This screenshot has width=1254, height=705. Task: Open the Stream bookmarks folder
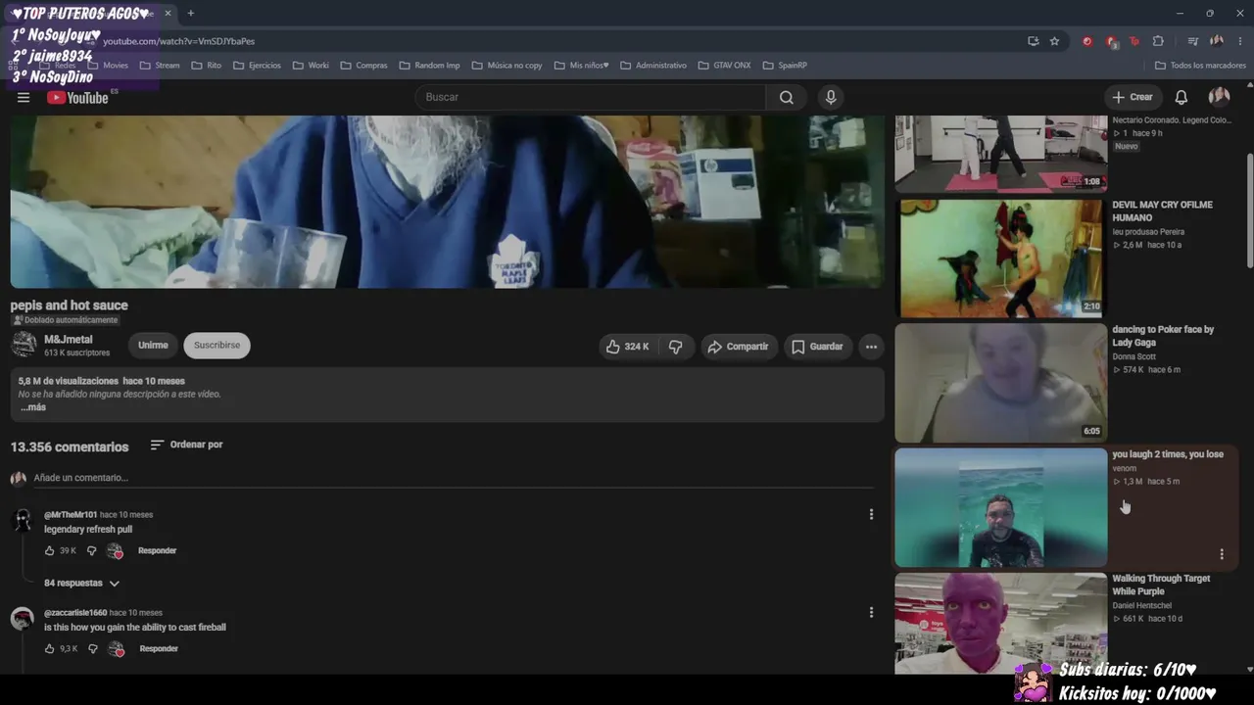click(160, 66)
